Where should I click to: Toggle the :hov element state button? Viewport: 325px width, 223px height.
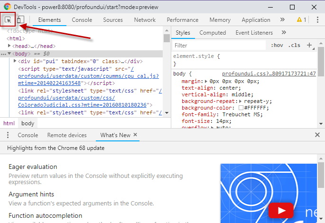pos(277,46)
